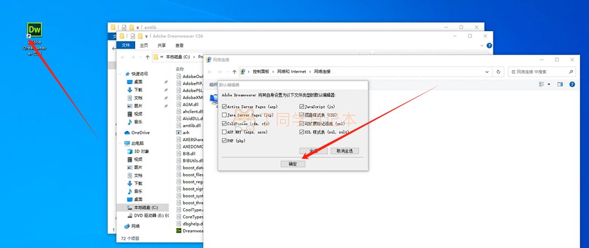
Task: Click 本地磁盘 (C:) breadcrumb in Dreamweaver explorer
Action: click(x=177, y=57)
